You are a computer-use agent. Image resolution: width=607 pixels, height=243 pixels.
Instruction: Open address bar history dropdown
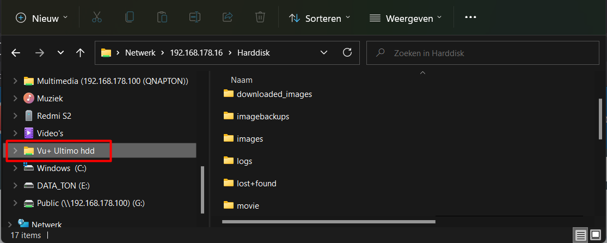(324, 53)
